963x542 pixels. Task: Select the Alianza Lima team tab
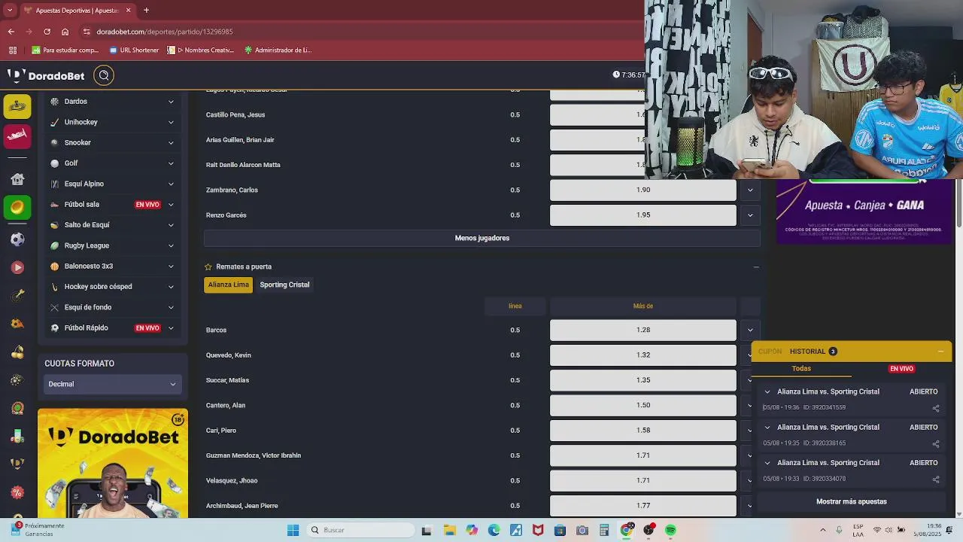coord(229,285)
